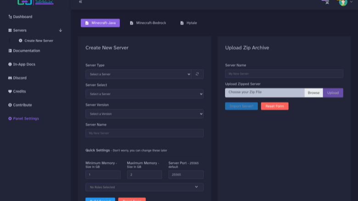
Task: Click Server Port input field
Action: [x=186, y=174]
